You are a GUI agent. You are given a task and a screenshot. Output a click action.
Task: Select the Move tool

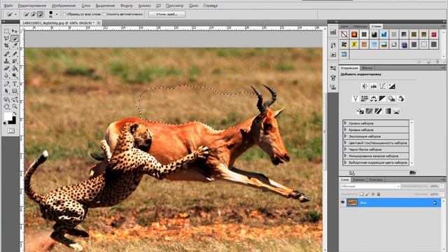15,31
